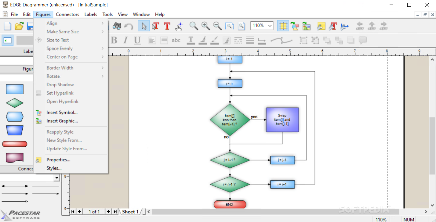Screen dimensions: 436x222
Task: Select the hand connection point tool
Action: point(179,26)
